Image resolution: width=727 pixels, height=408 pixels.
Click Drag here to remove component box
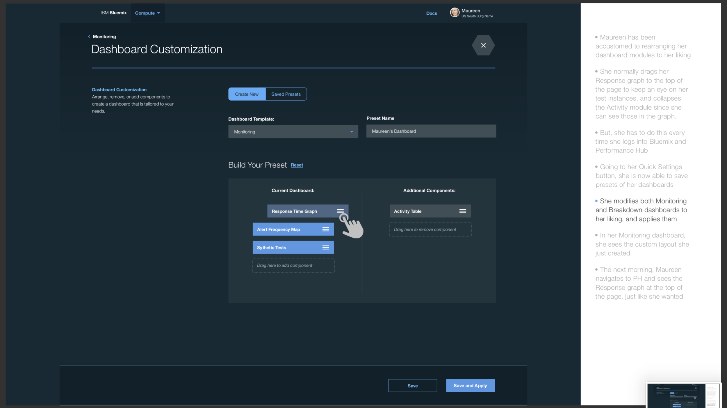(430, 229)
